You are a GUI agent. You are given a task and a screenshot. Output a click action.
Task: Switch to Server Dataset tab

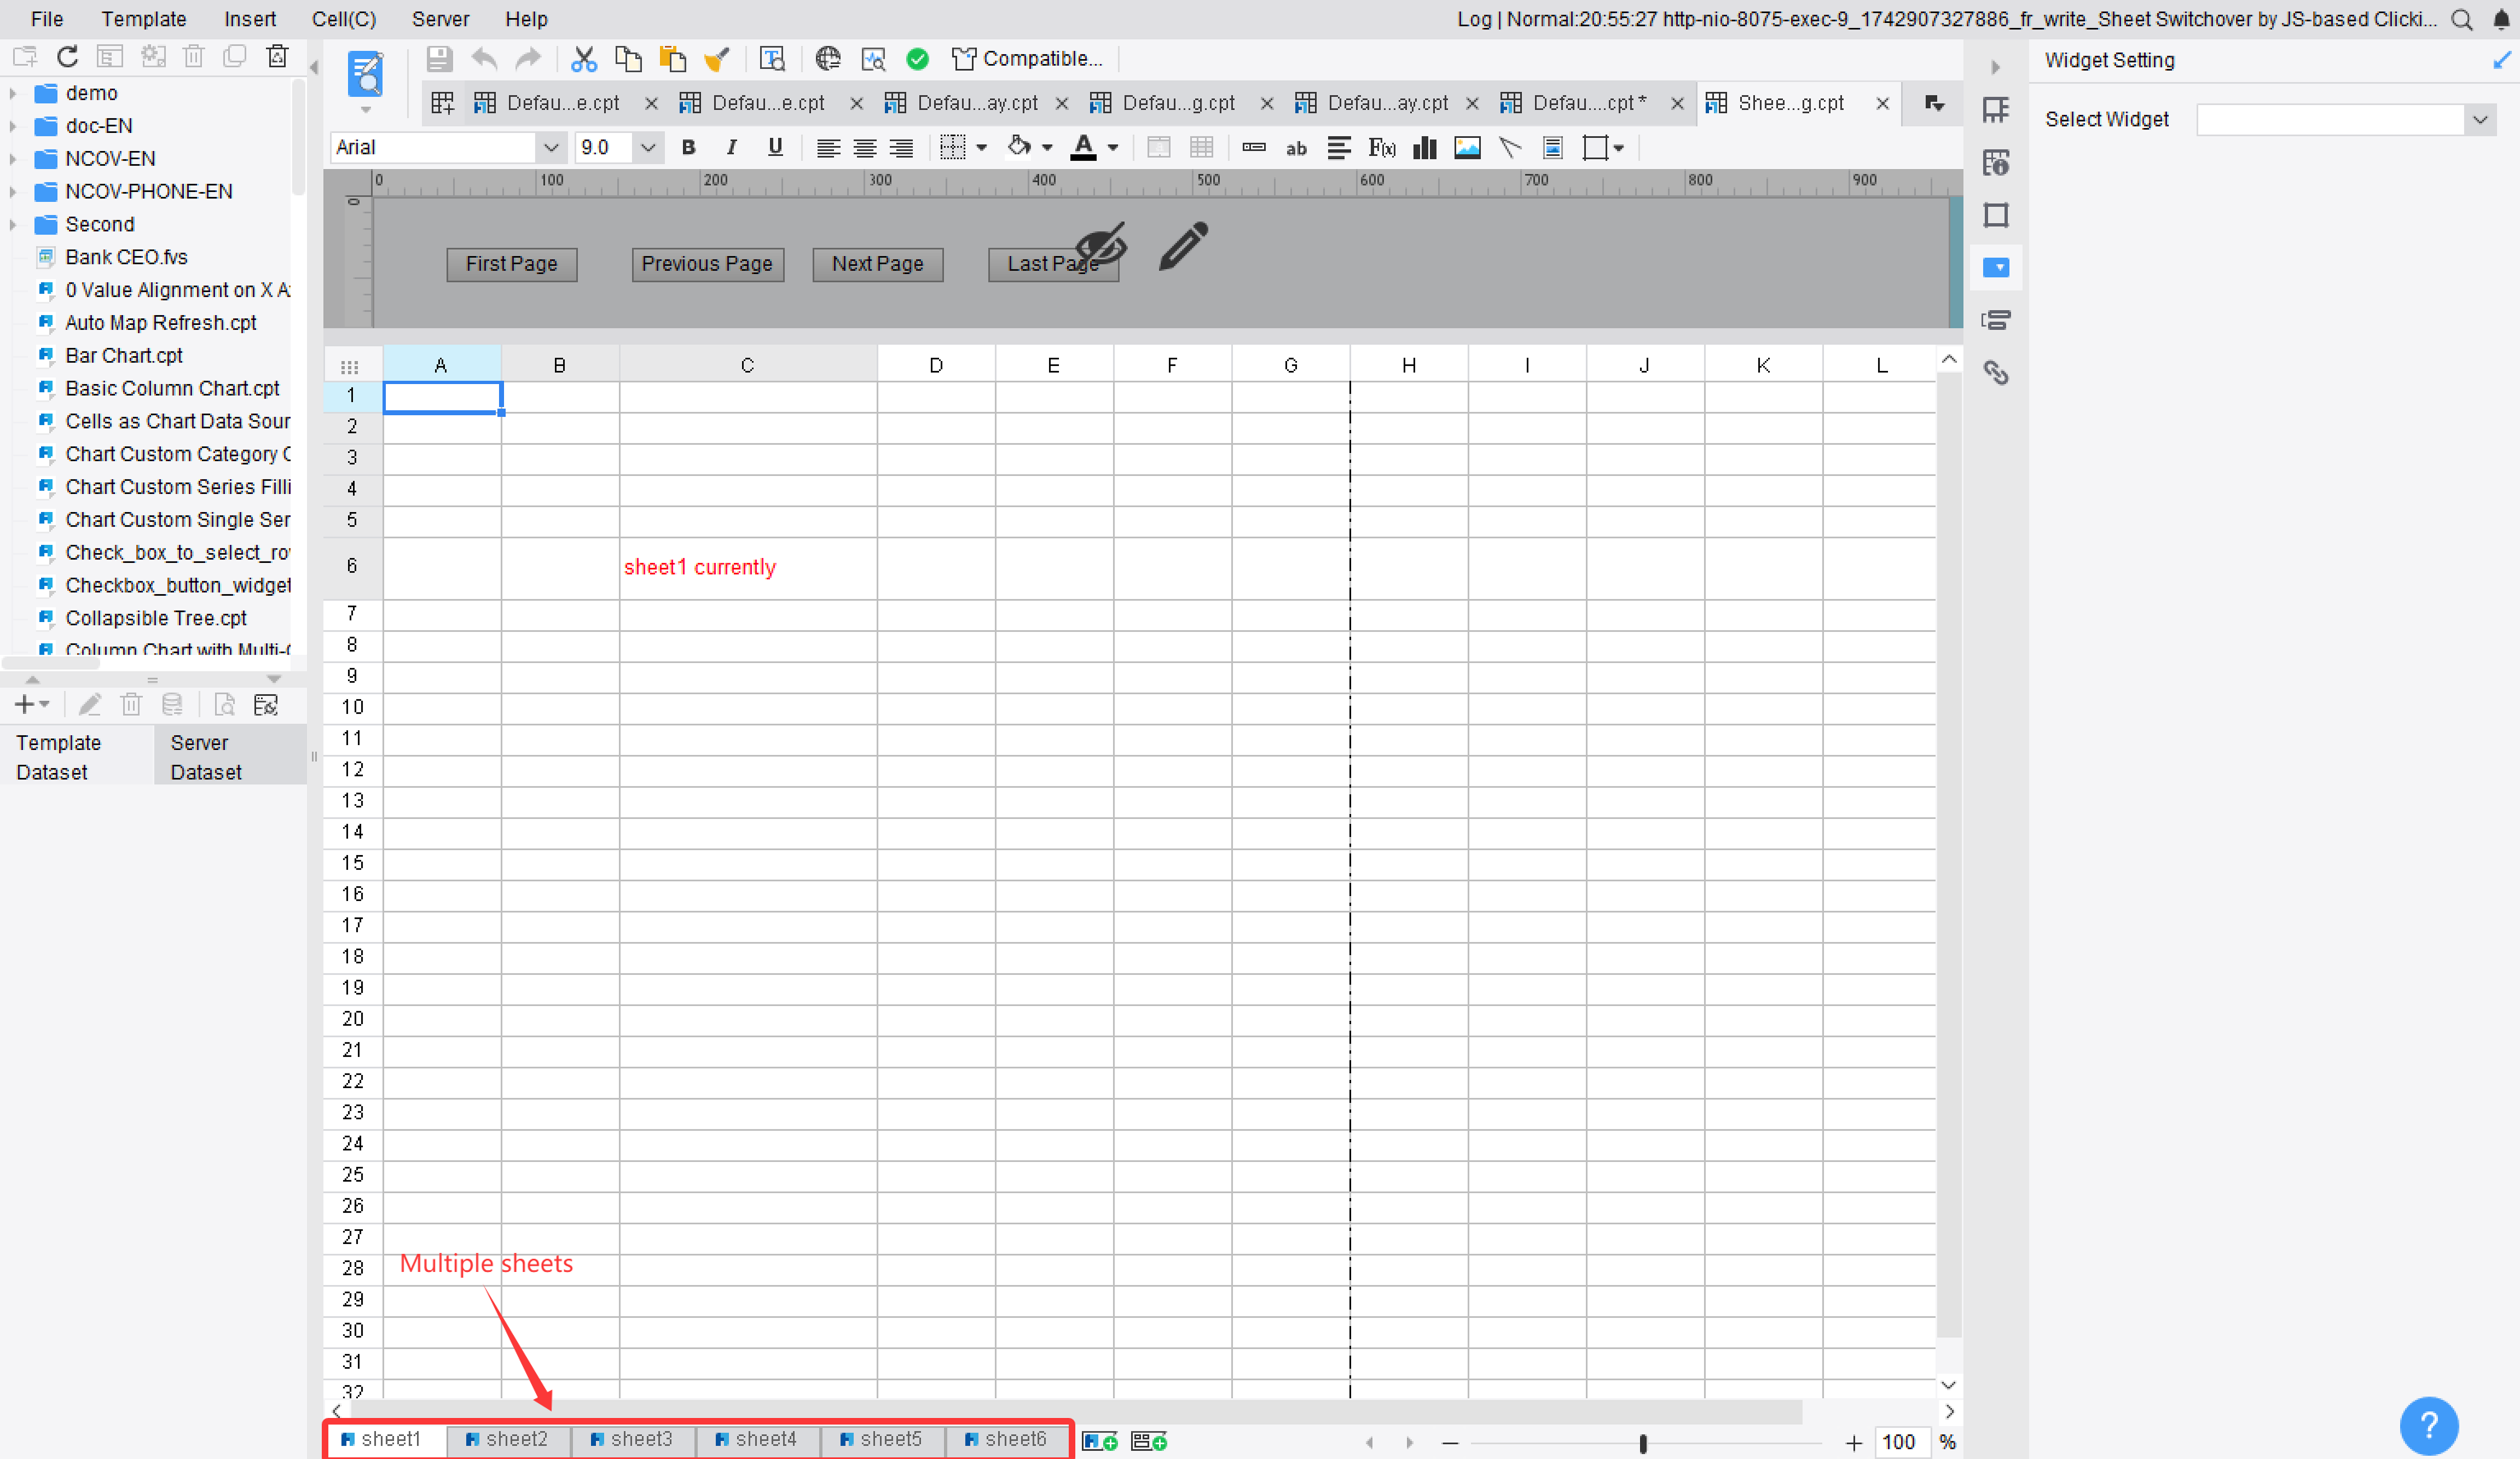[230, 757]
